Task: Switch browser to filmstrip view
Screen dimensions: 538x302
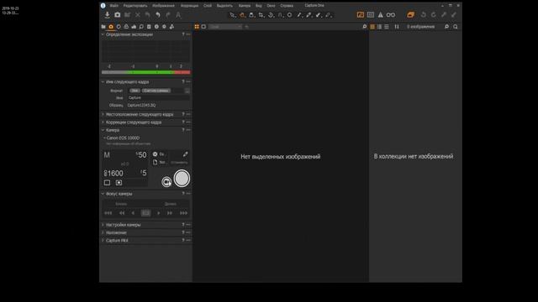Action: [379, 27]
